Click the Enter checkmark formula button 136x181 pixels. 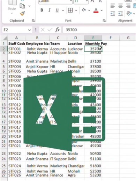click(50, 30)
